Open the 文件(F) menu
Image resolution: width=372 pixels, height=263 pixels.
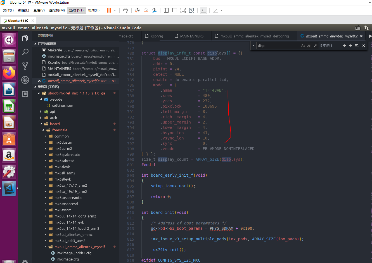pos(8,10)
